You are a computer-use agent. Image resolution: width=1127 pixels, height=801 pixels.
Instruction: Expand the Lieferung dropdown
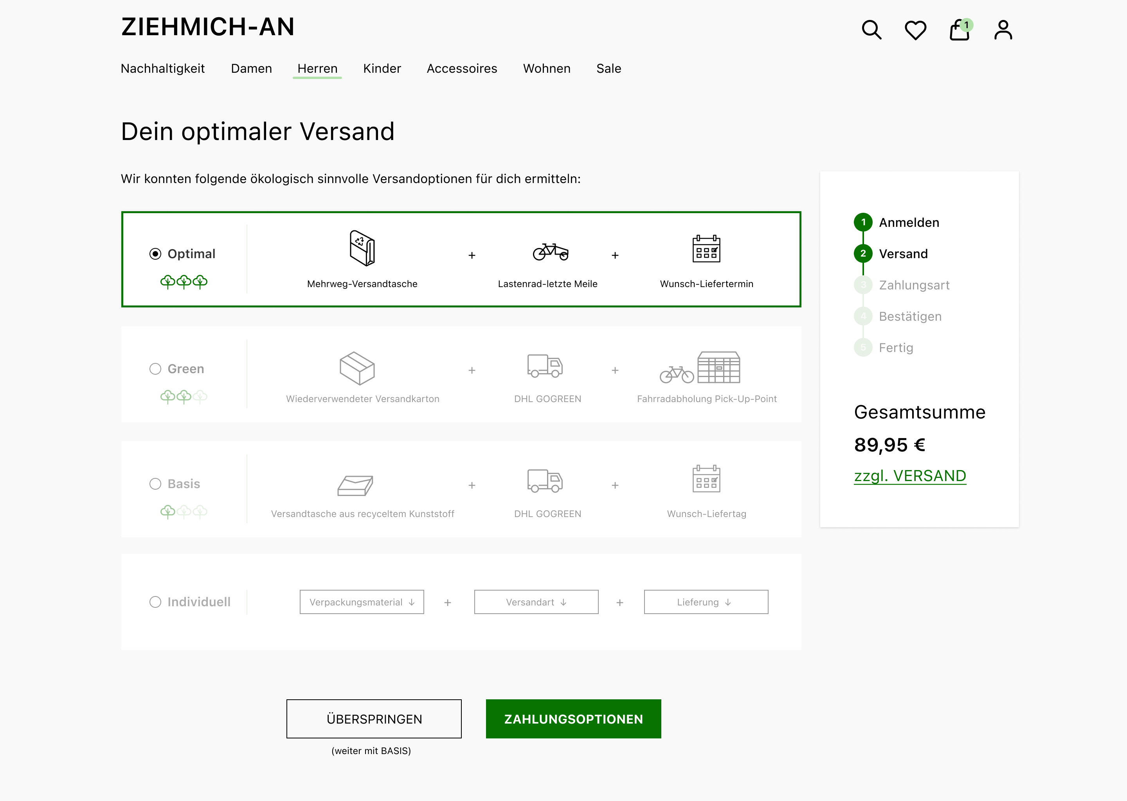tap(706, 602)
